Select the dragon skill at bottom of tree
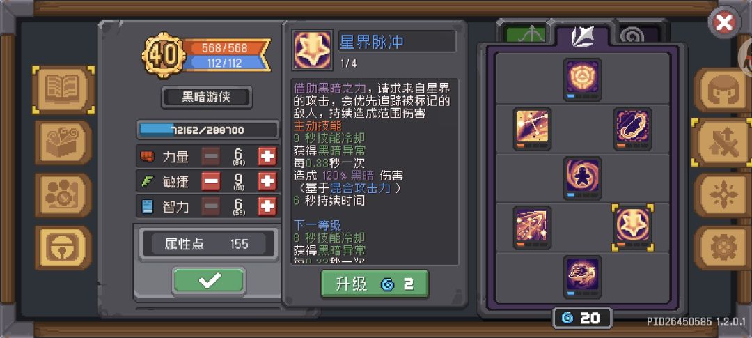 tap(583, 277)
